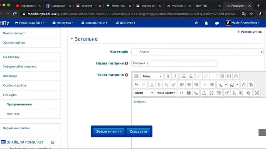Insert a non-breaking space character

point(204,93)
